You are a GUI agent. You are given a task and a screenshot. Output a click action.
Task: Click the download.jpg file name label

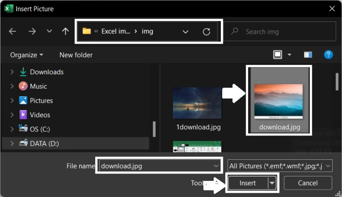(x=279, y=127)
